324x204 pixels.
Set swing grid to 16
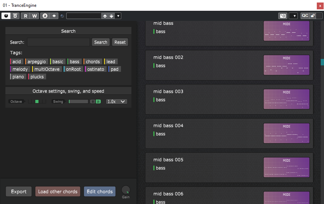(x=98, y=102)
